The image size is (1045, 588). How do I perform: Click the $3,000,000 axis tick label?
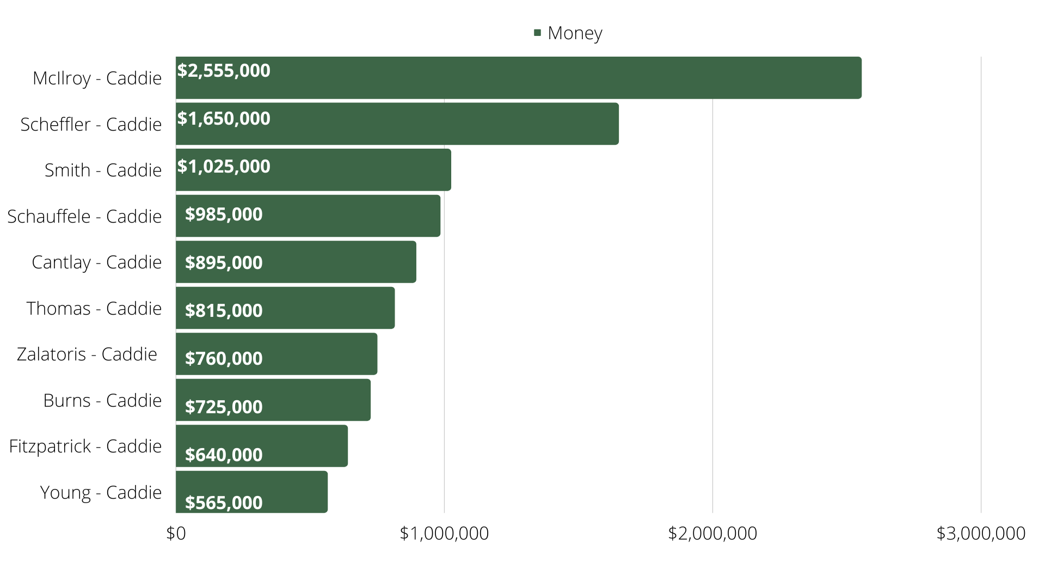pyautogui.click(x=981, y=534)
